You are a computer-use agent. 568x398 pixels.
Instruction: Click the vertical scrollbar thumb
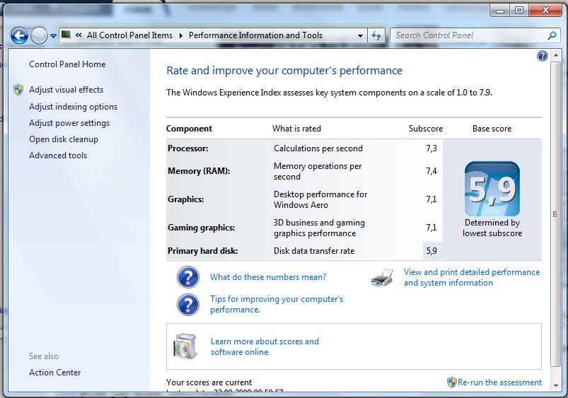pyautogui.click(x=556, y=214)
